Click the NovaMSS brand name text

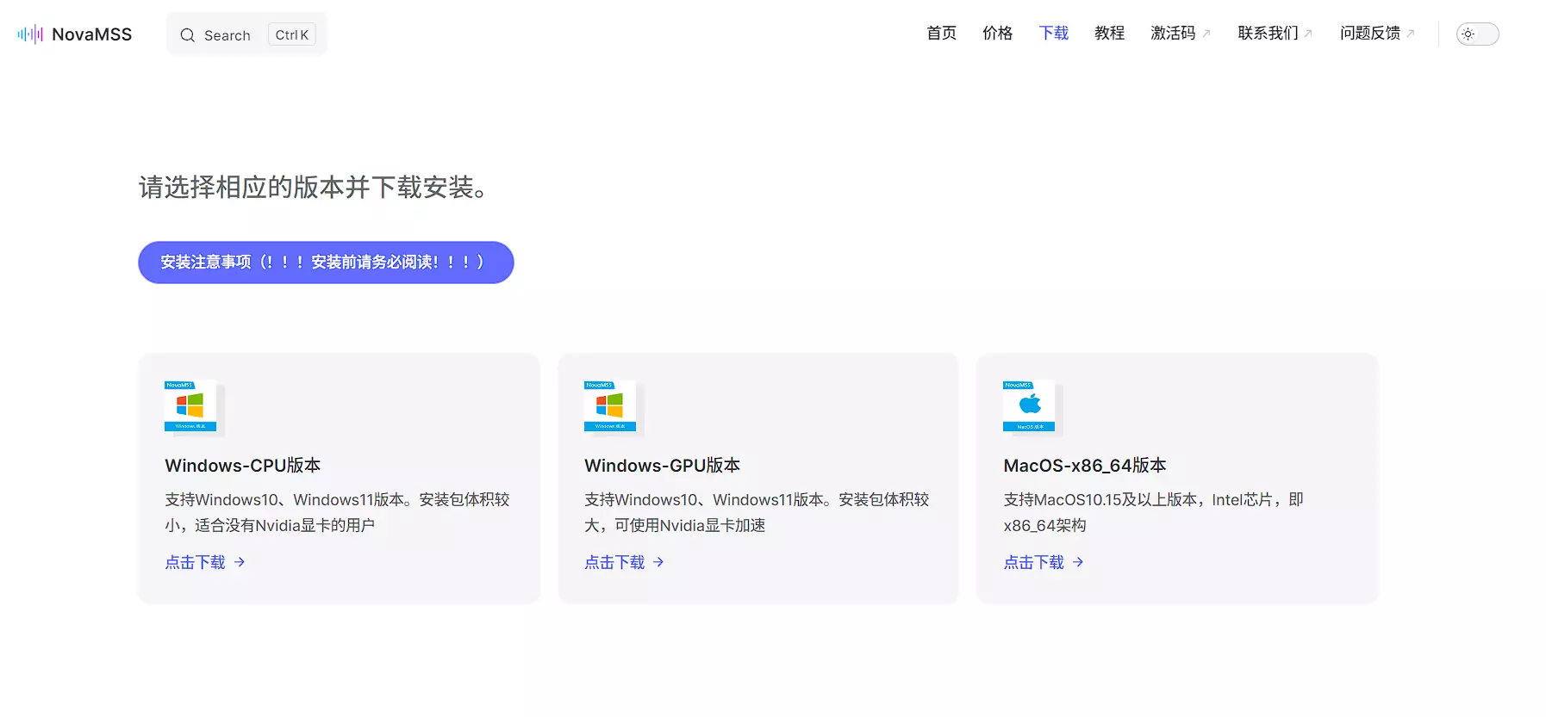click(91, 34)
